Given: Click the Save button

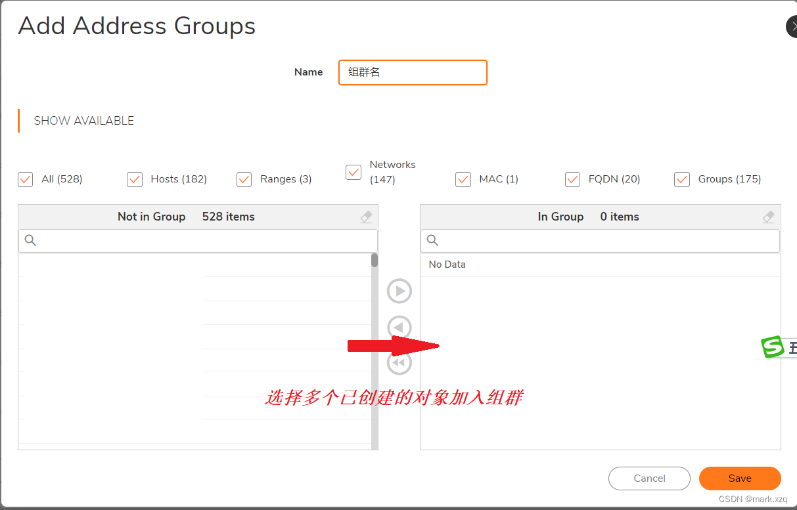Looking at the screenshot, I should 740,478.
